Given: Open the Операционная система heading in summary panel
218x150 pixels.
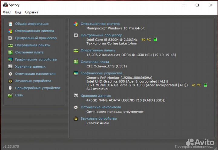Looking at the screenshot, I should click(x=100, y=24).
